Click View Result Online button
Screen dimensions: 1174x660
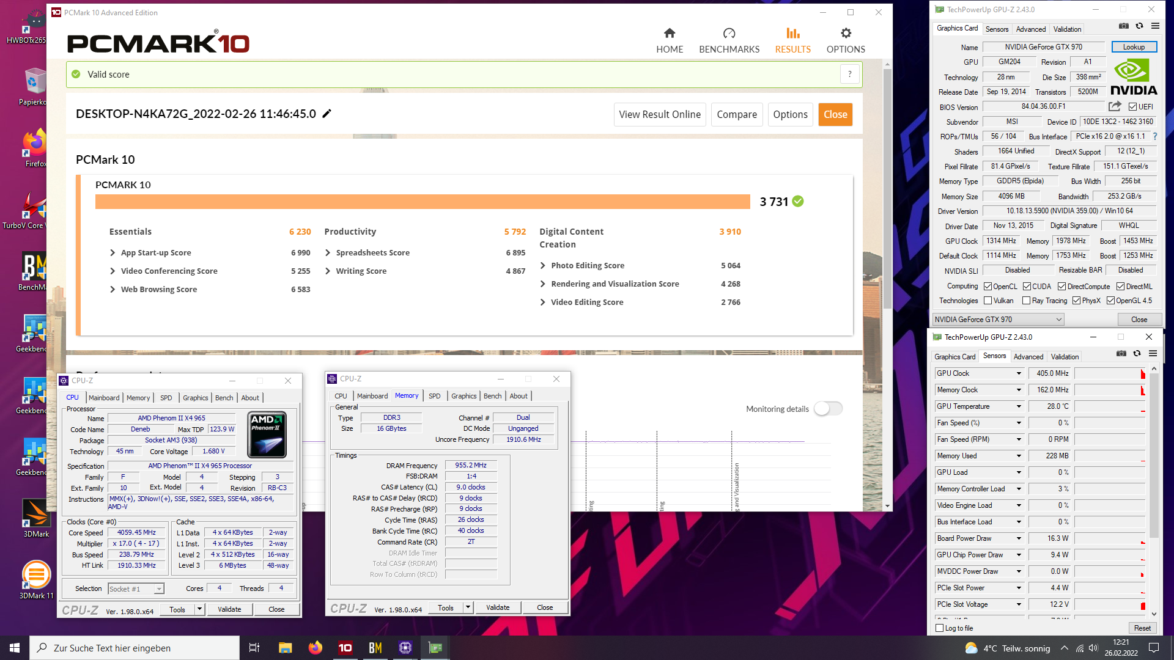[x=660, y=114]
